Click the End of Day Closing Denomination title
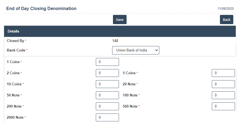 [41, 9]
